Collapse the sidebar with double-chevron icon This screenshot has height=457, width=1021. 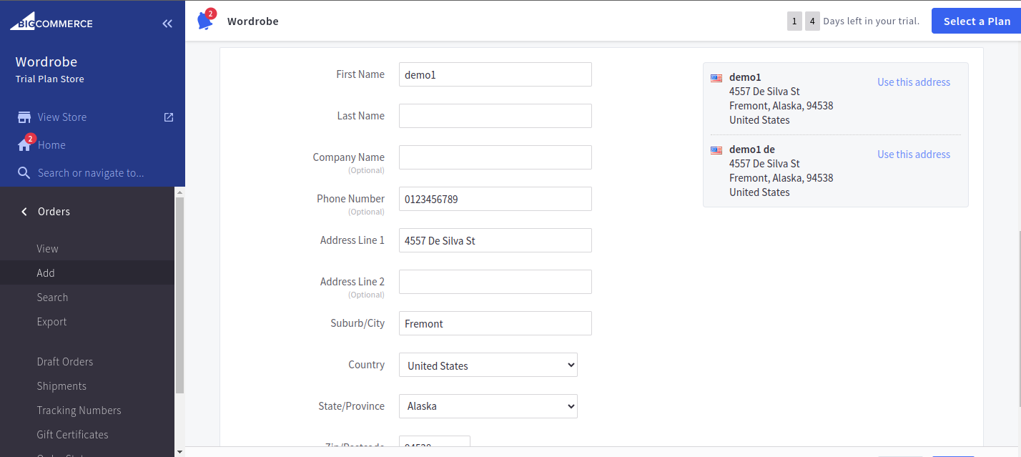[167, 24]
